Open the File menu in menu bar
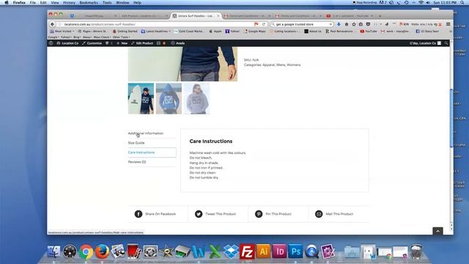This screenshot has height=264, width=469. [x=32, y=3]
